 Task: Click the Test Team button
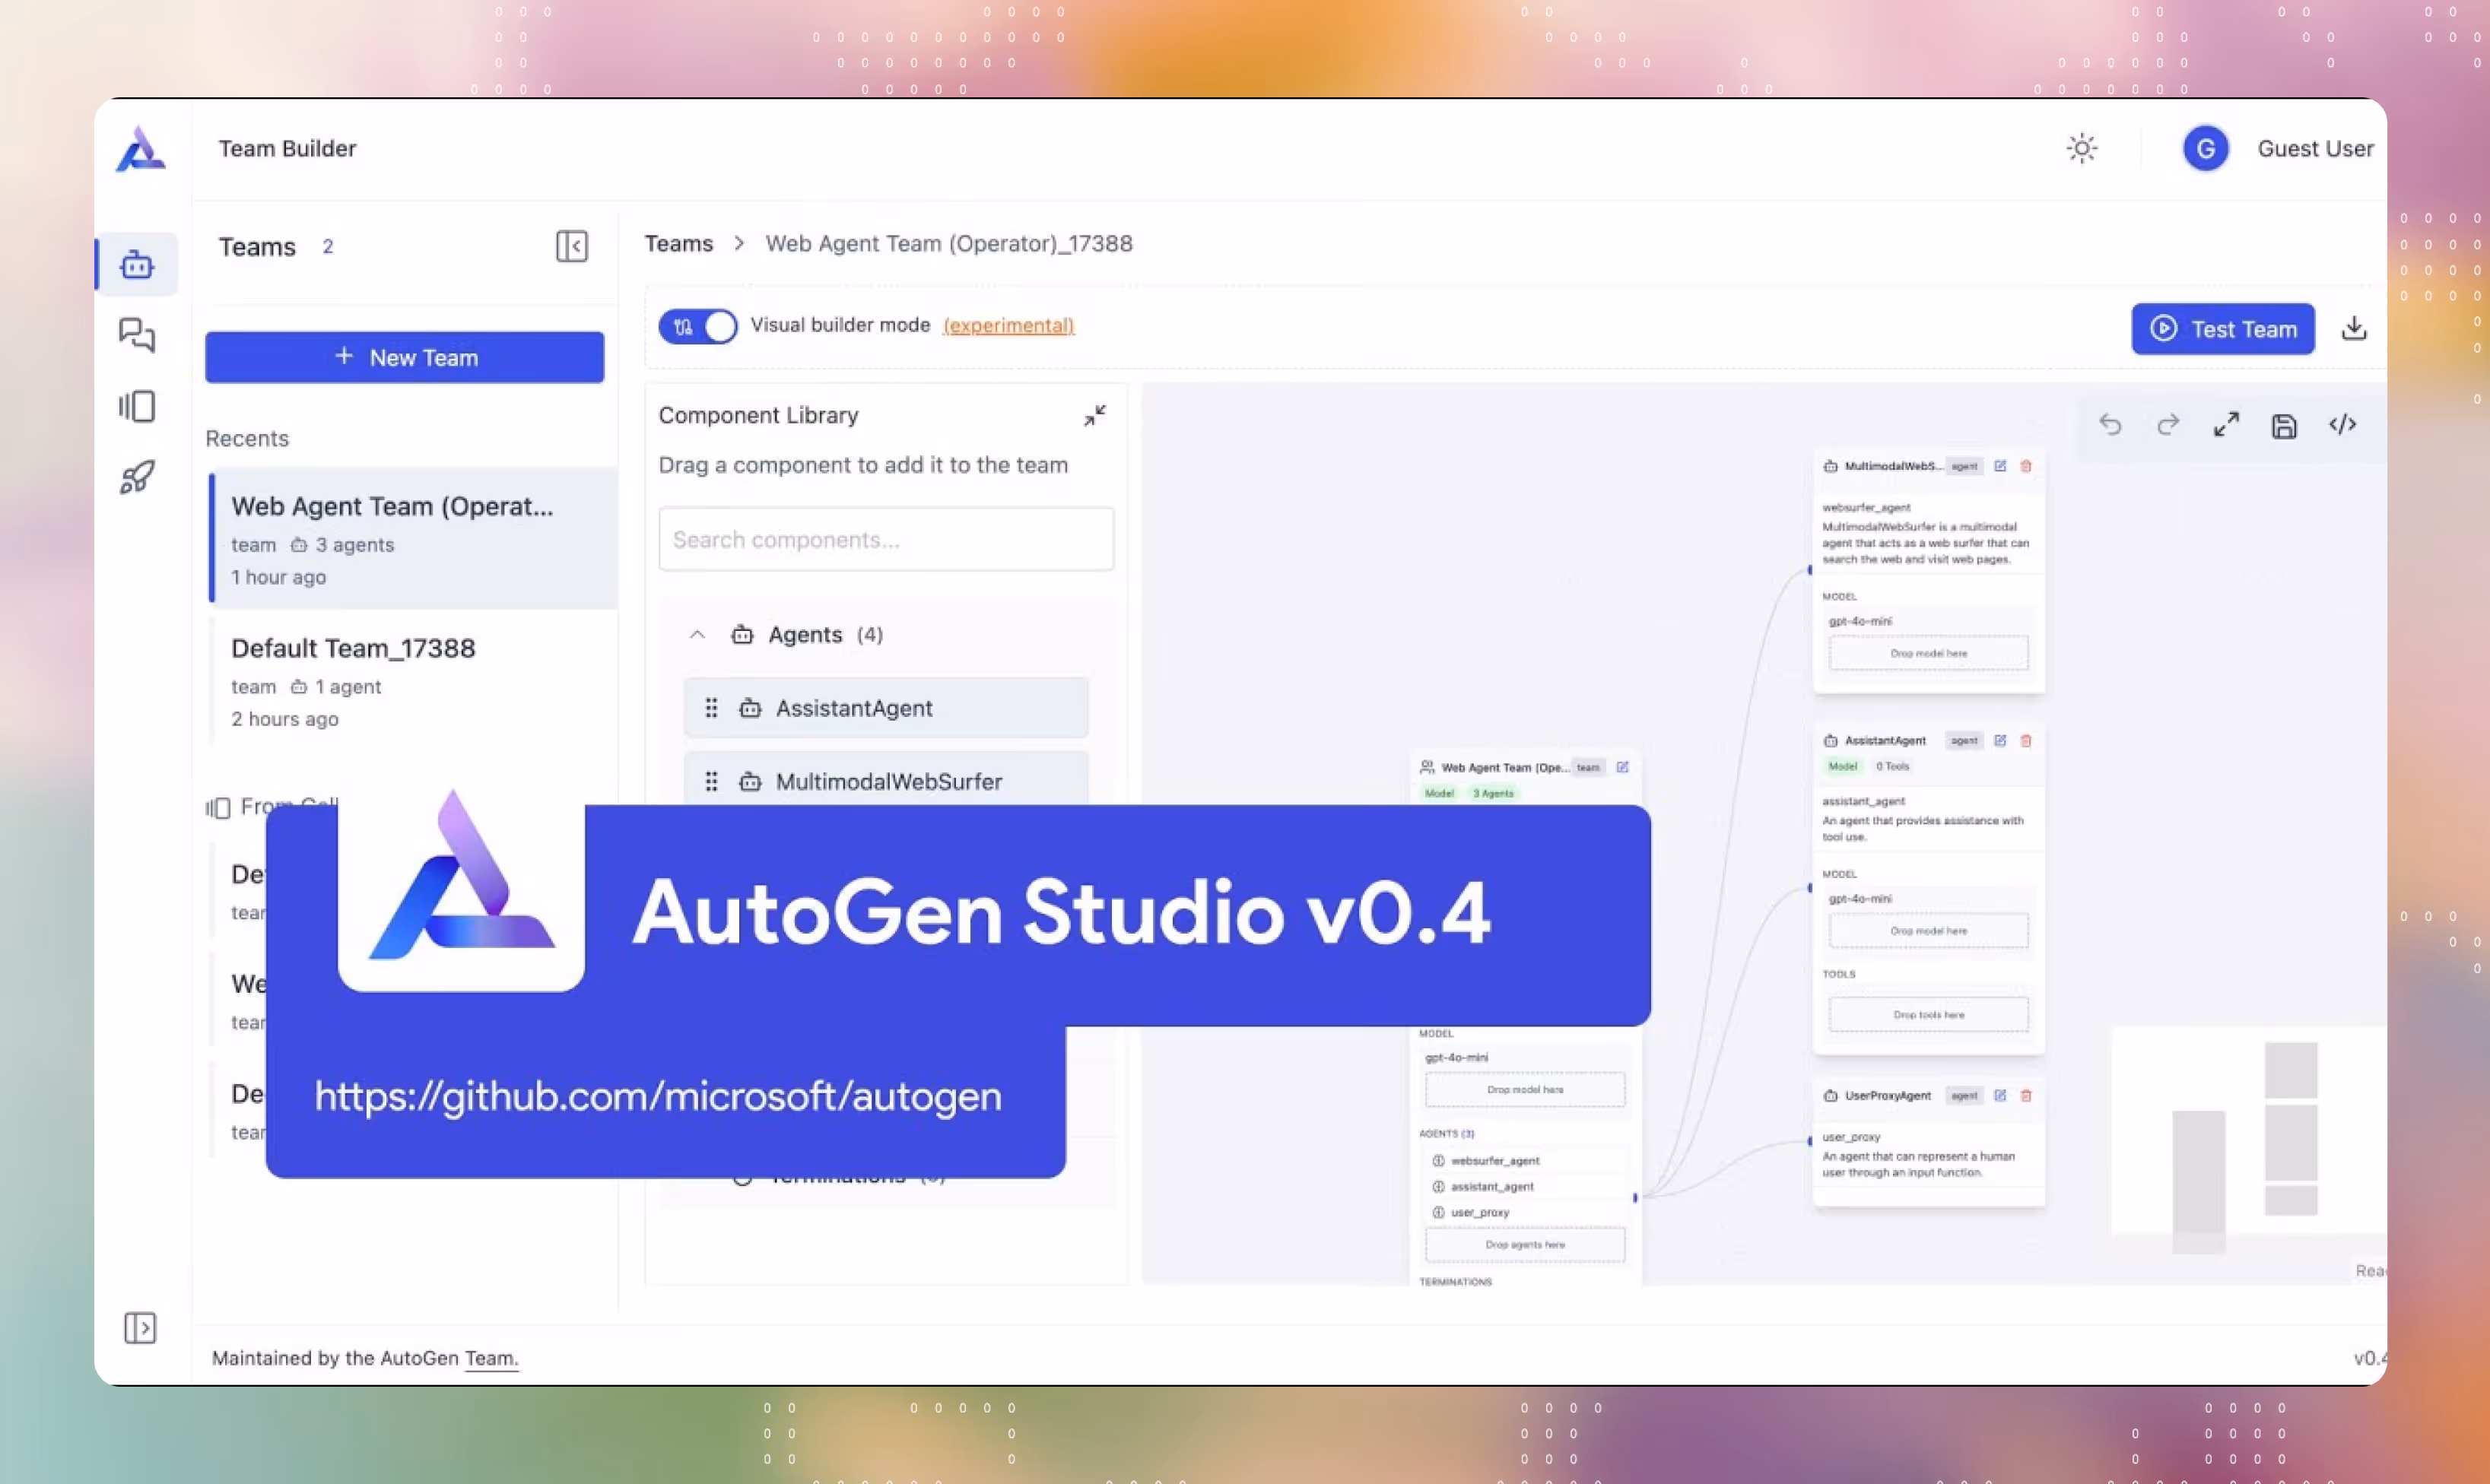(2223, 329)
